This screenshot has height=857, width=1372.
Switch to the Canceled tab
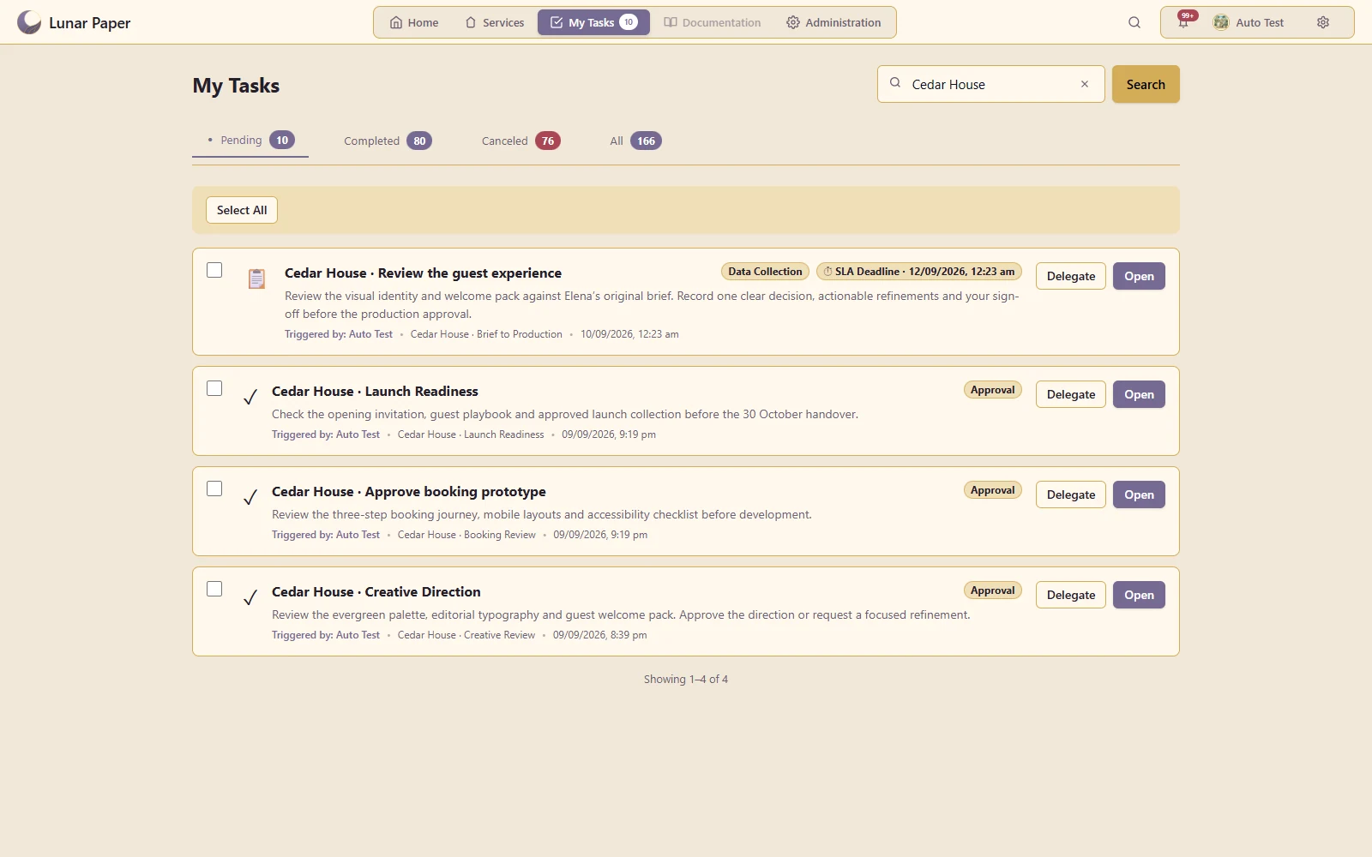point(521,141)
